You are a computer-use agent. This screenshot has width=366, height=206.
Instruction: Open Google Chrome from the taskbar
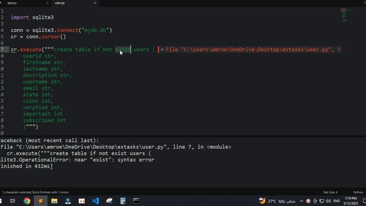click(x=27, y=201)
